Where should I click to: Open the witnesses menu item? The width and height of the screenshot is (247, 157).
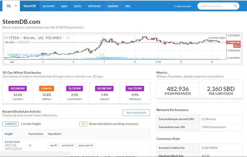(94, 6)
